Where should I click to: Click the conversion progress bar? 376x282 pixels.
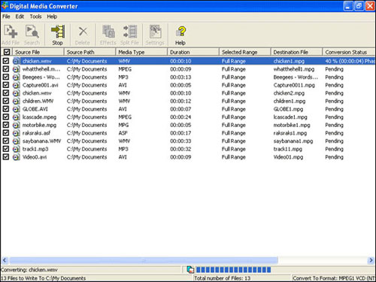(x=233, y=270)
